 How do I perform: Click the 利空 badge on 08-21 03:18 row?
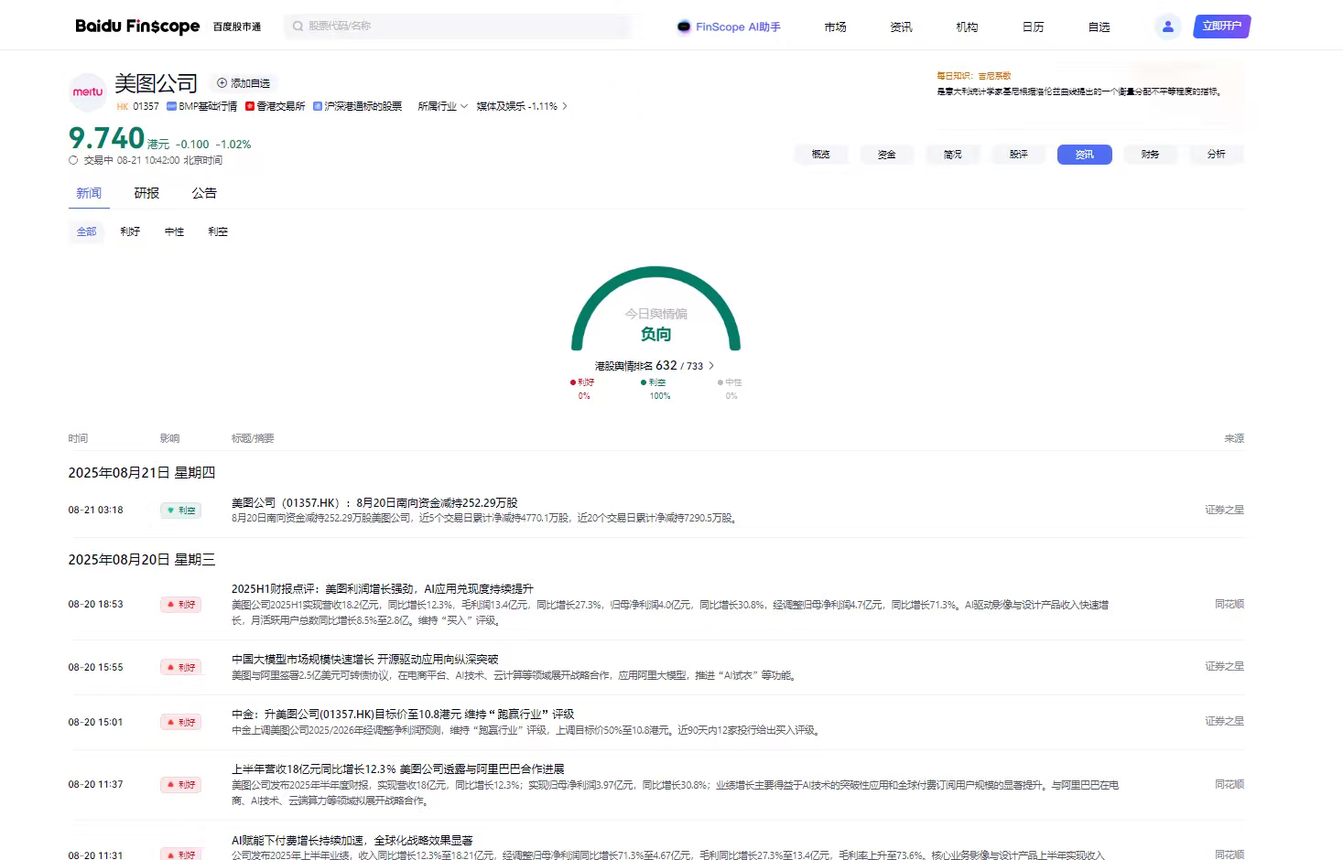180,511
